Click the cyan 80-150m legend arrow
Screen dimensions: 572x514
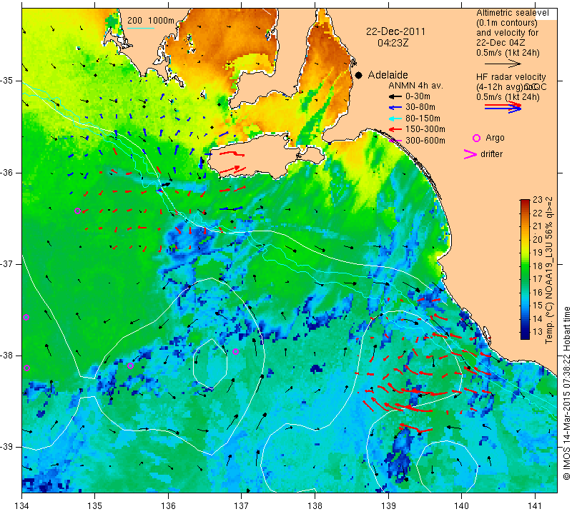[x=395, y=119]
